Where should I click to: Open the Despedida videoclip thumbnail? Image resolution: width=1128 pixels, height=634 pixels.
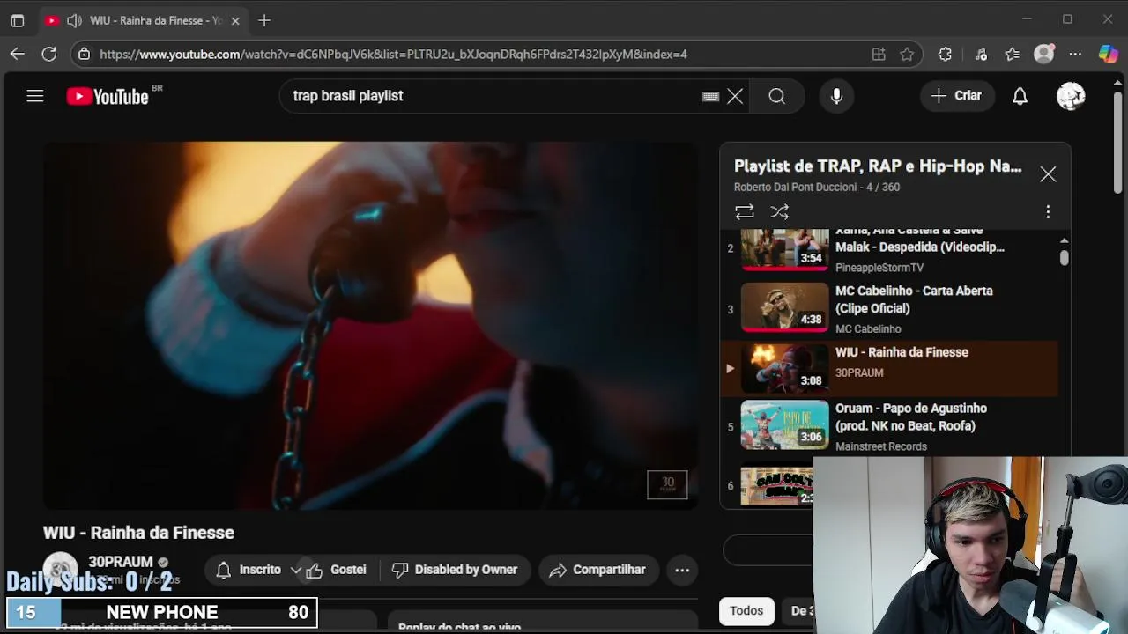coord(784,249)
